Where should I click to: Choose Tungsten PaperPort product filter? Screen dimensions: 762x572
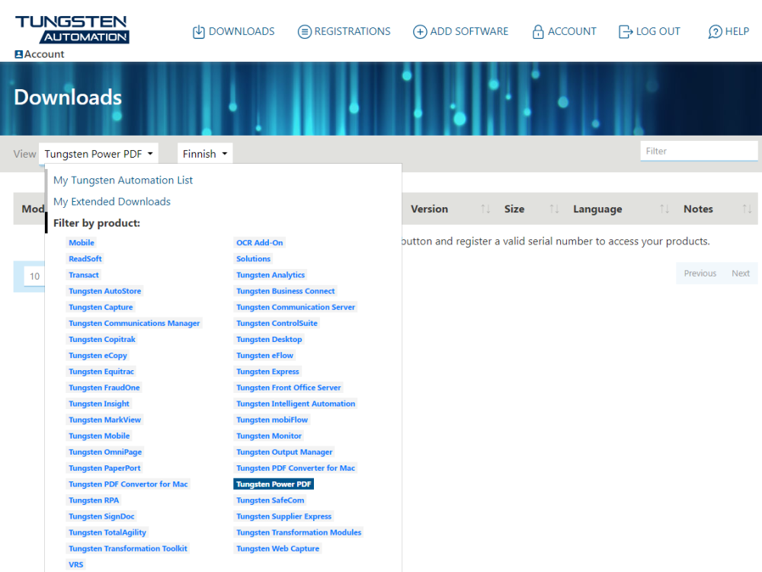(104, 468)
